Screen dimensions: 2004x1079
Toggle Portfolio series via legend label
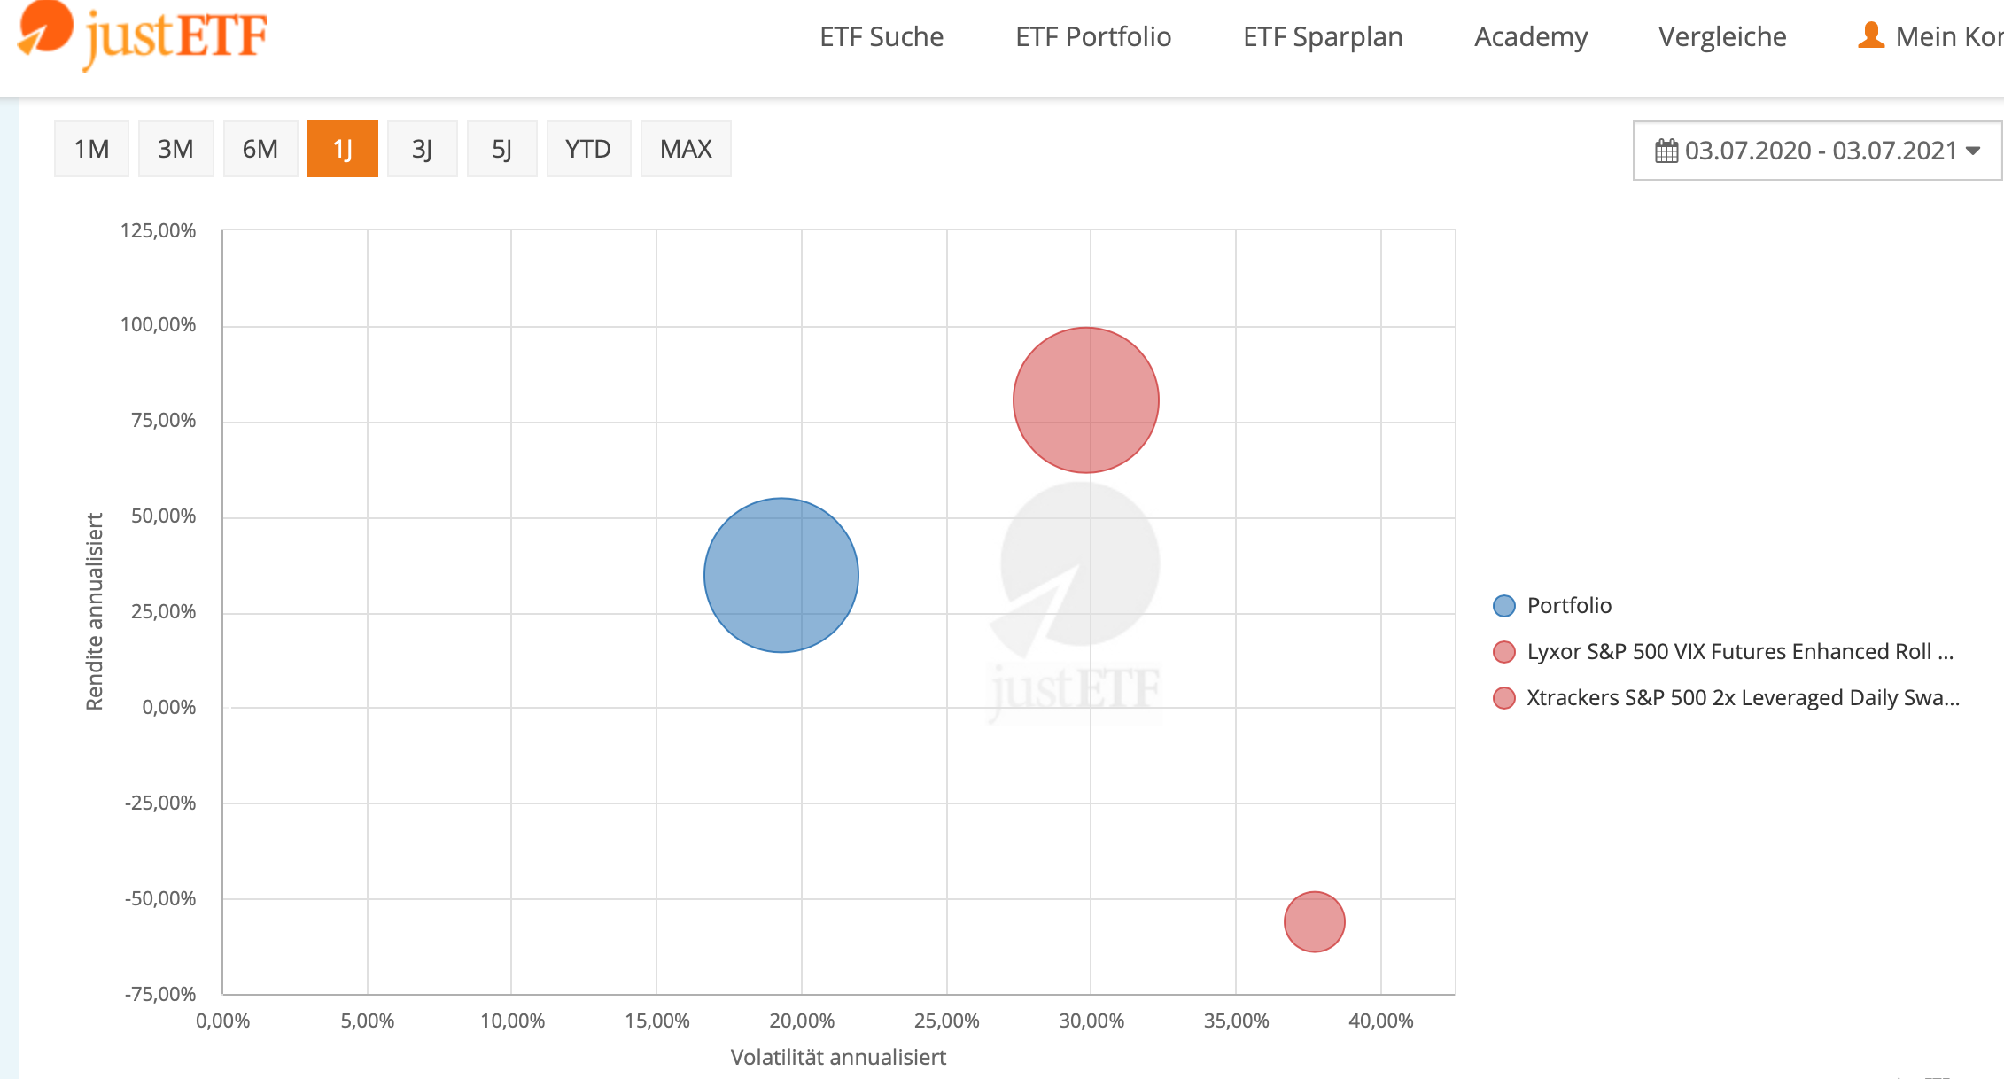pyautogui.click(x=1569, y=606)
